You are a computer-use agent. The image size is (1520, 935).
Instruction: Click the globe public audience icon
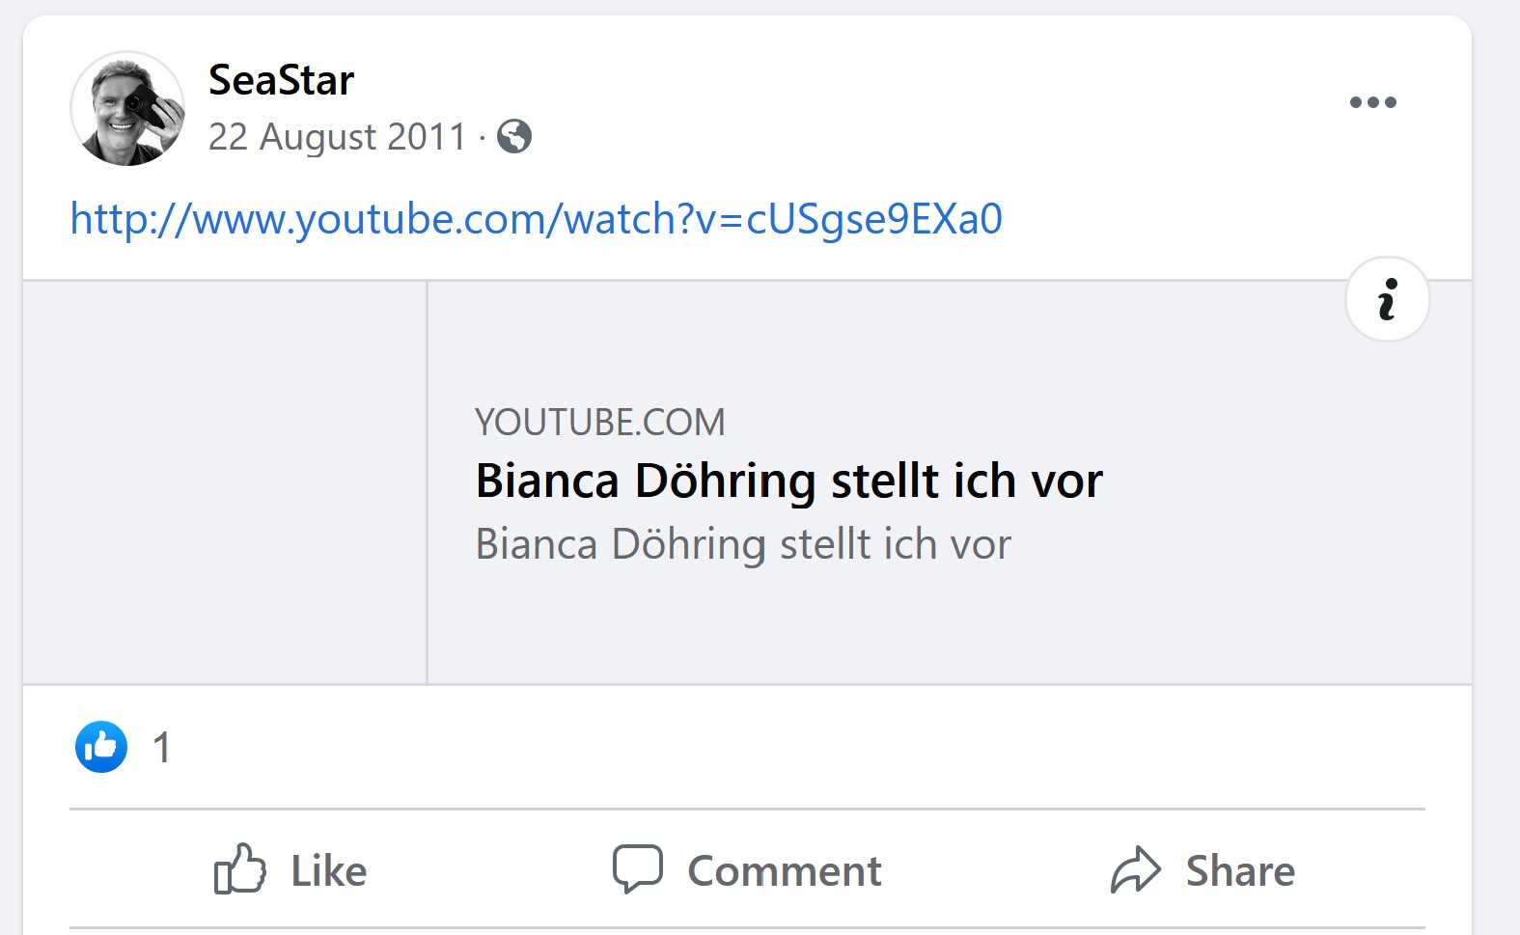514,136
